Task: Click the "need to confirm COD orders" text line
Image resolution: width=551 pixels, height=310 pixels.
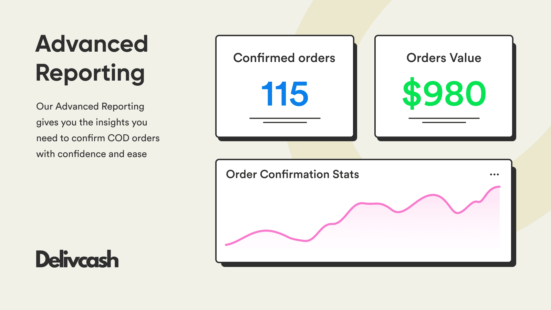Action: (98, 138)
